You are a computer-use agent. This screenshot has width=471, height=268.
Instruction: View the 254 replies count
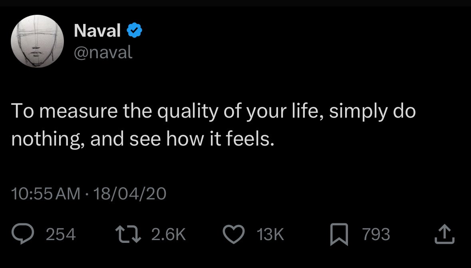[x=61, y=235]
